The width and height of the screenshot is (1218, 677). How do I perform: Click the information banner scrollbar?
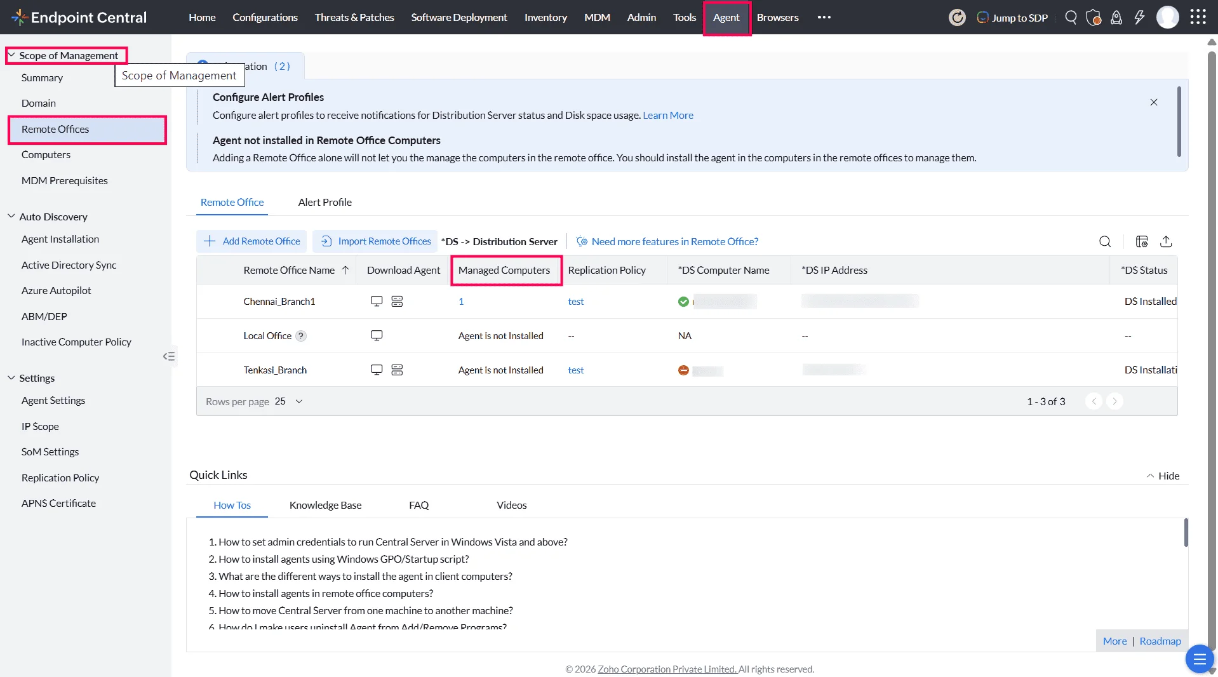point(1179,122)
